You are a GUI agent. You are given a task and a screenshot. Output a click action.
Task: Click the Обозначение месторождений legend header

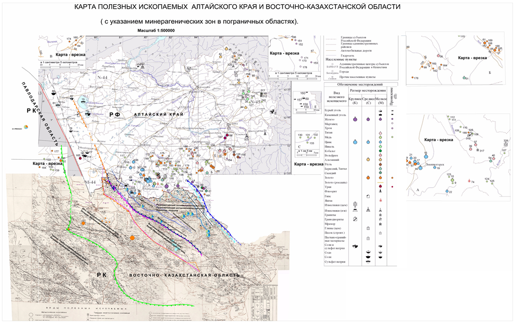360,85
